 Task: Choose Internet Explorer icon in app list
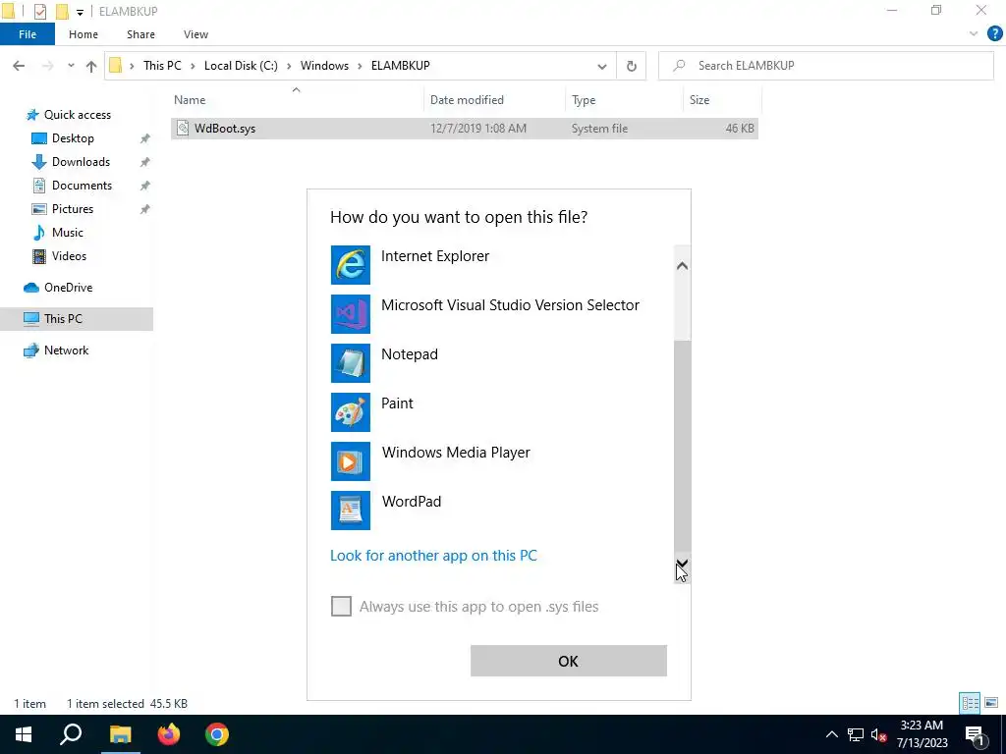point(351,265)
